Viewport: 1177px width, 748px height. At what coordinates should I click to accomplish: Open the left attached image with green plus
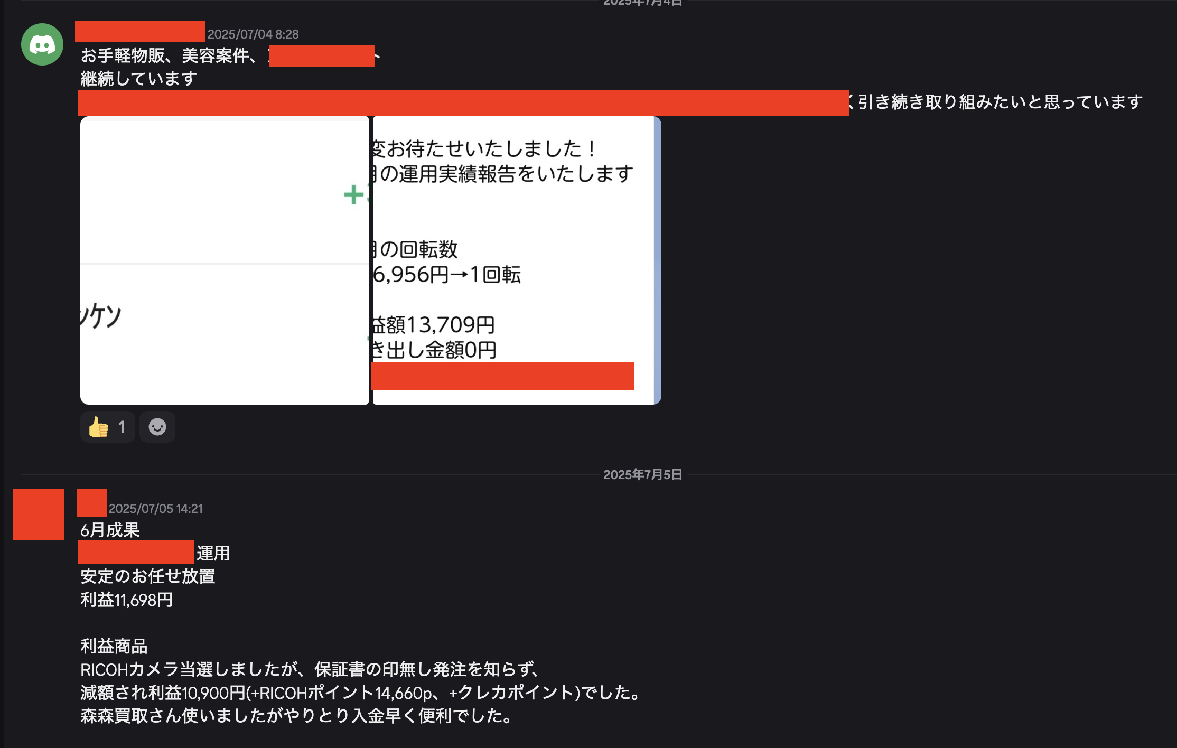point(224,260)
